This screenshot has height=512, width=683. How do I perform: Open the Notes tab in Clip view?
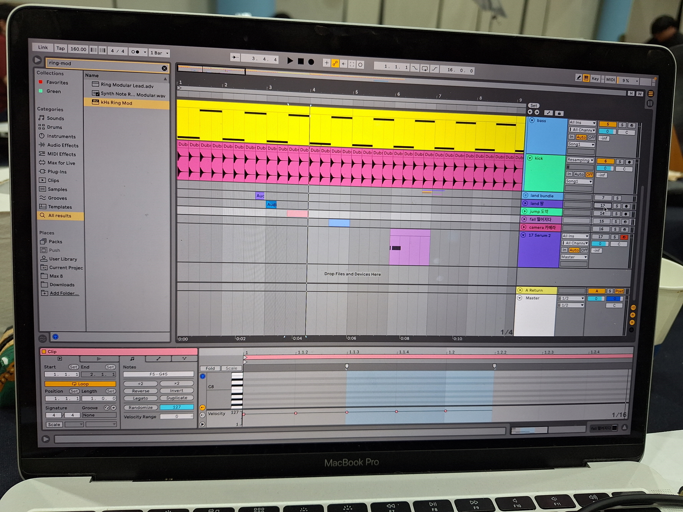click(x=132, y=359)
